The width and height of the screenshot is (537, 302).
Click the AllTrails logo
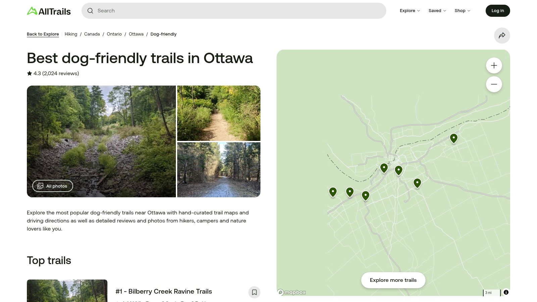(49, 11)
